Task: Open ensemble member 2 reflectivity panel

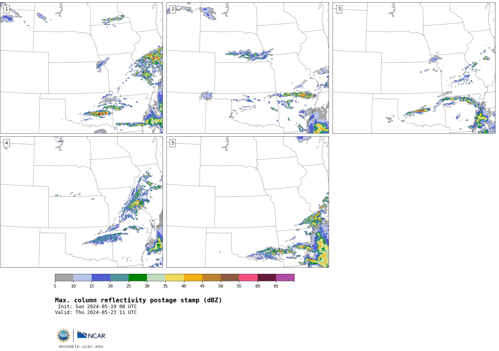Action: click(x=248, y=68)
